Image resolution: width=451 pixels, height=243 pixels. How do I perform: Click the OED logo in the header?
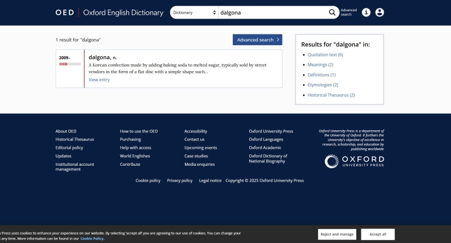pyautogui.click(x=65, y=12)
